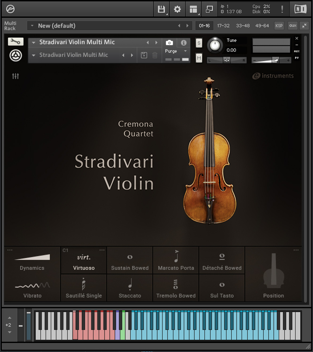Toggle the Mute M button
313x352 pixels.
(x=199, y=58)
